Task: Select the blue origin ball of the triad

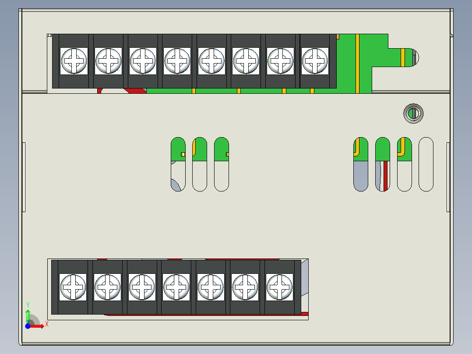Action: point(28,326)
